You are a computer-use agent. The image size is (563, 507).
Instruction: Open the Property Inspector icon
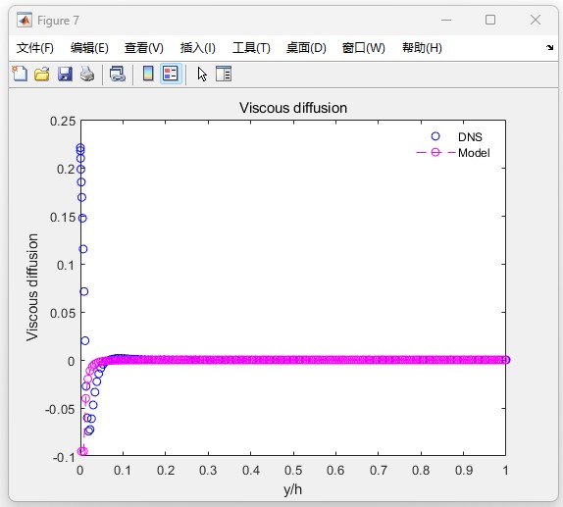click(x=224, y=74)
